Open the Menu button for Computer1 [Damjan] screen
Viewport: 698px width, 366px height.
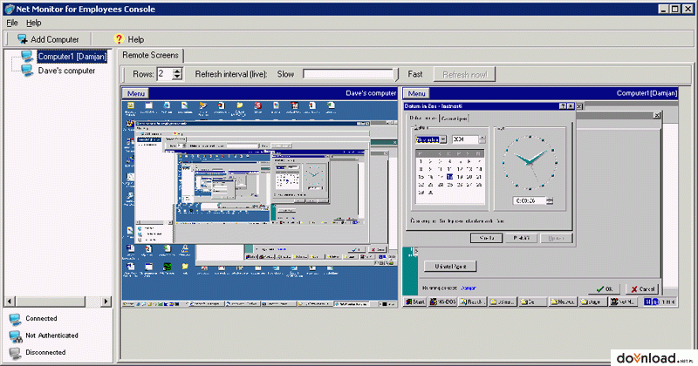coord(417,93)
